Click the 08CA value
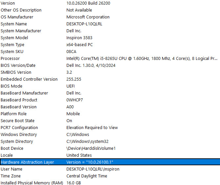The height and width of the screenshot is (185, 220). (x=71, y=51)
